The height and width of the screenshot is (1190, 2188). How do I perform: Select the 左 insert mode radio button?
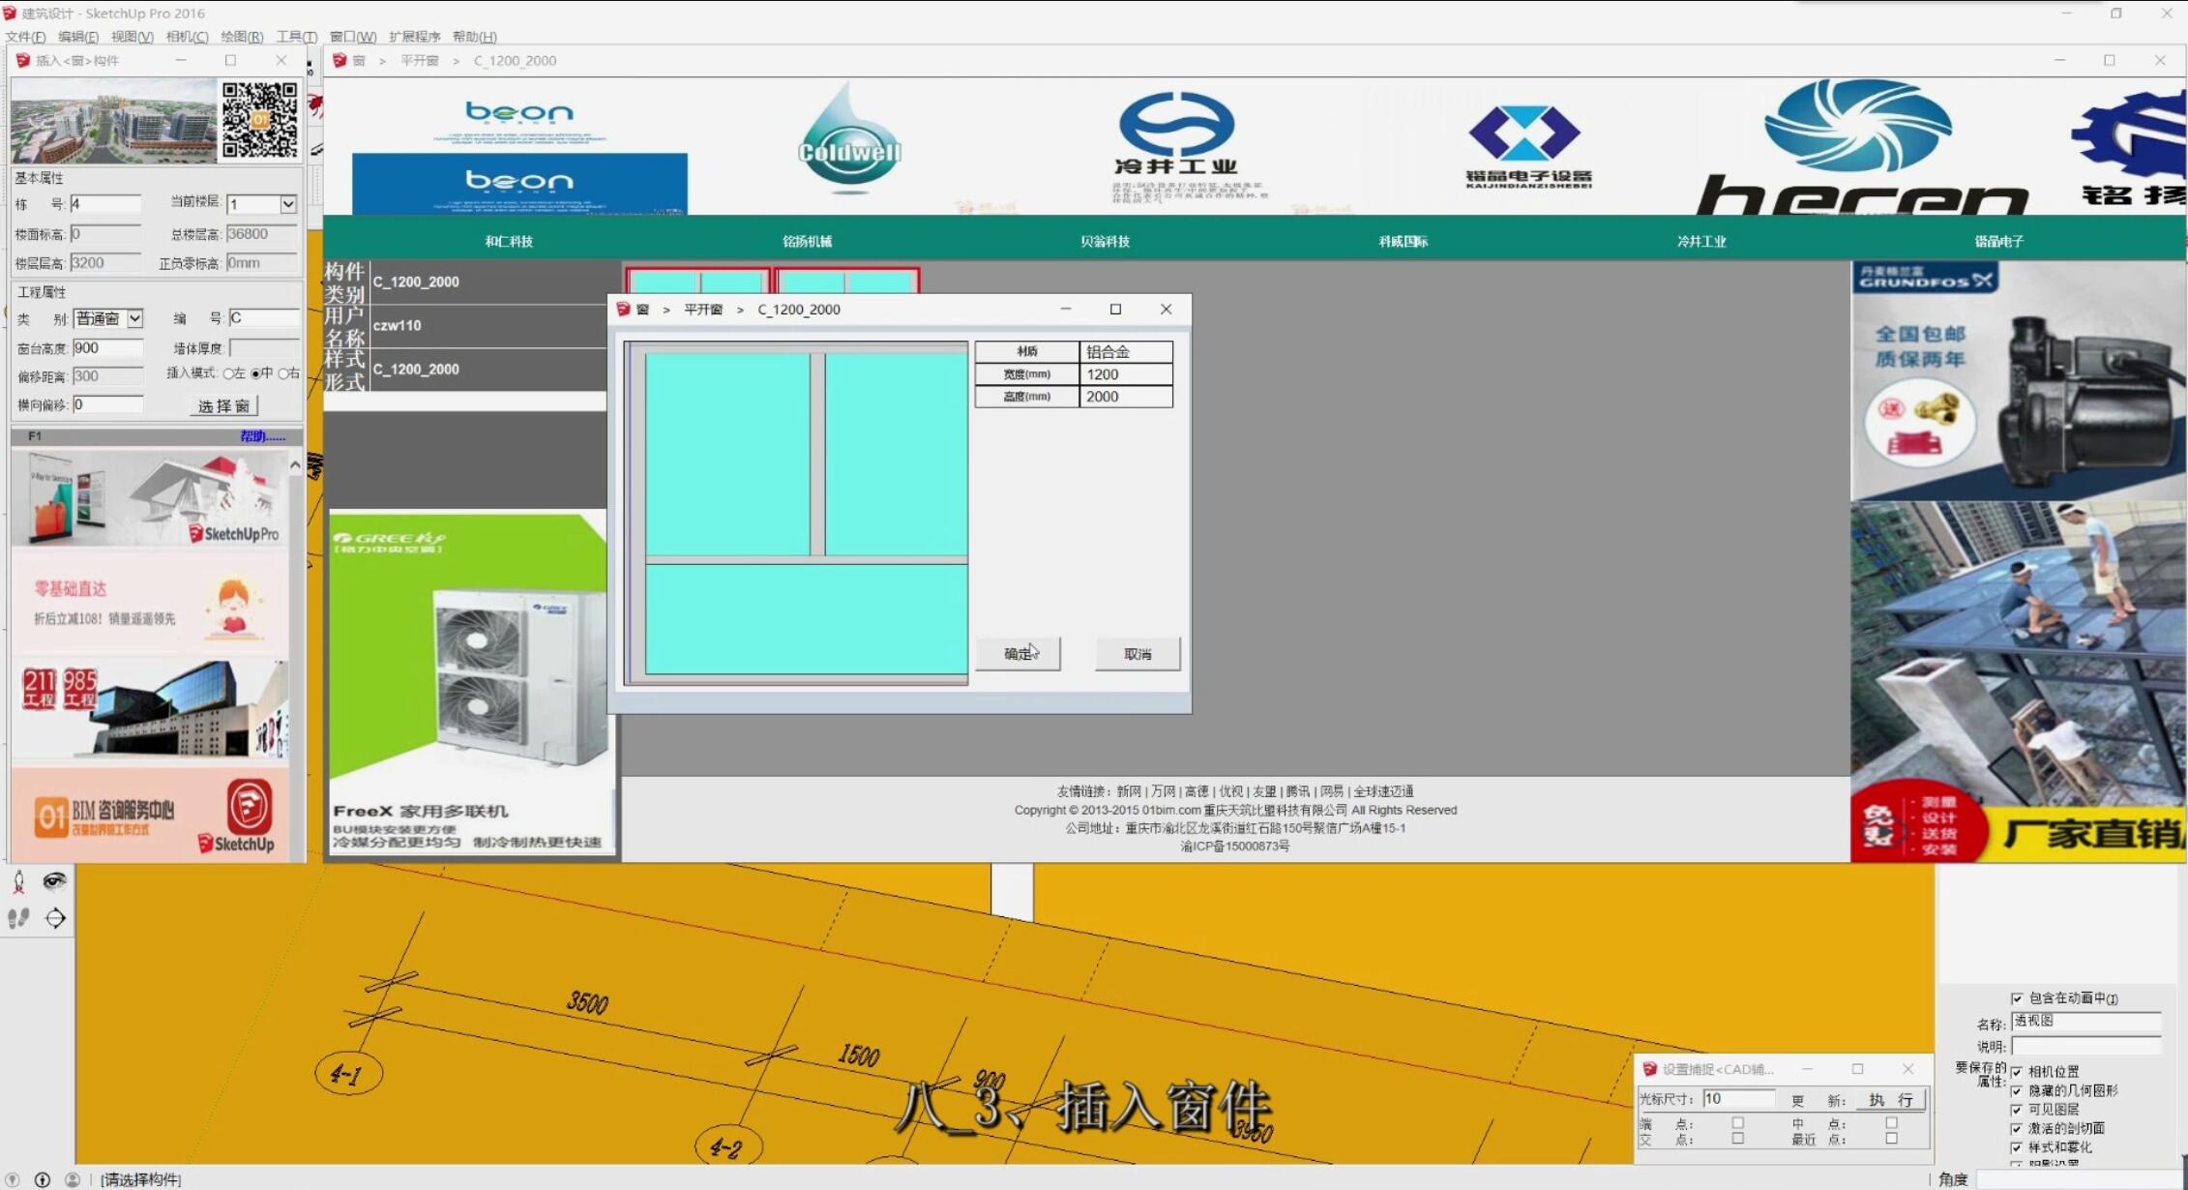[229, 373]
